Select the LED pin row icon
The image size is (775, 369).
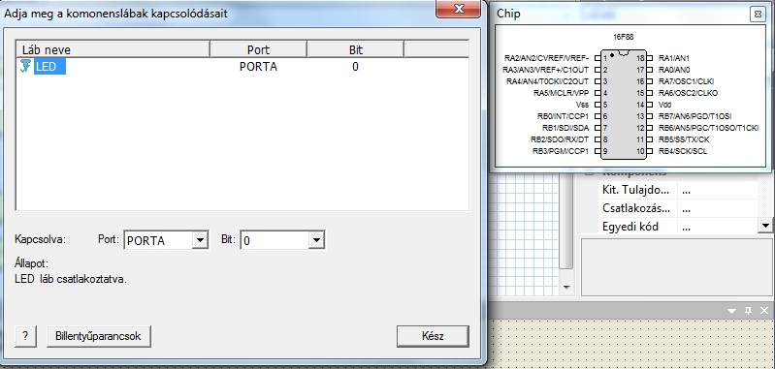tap(25, 67)
